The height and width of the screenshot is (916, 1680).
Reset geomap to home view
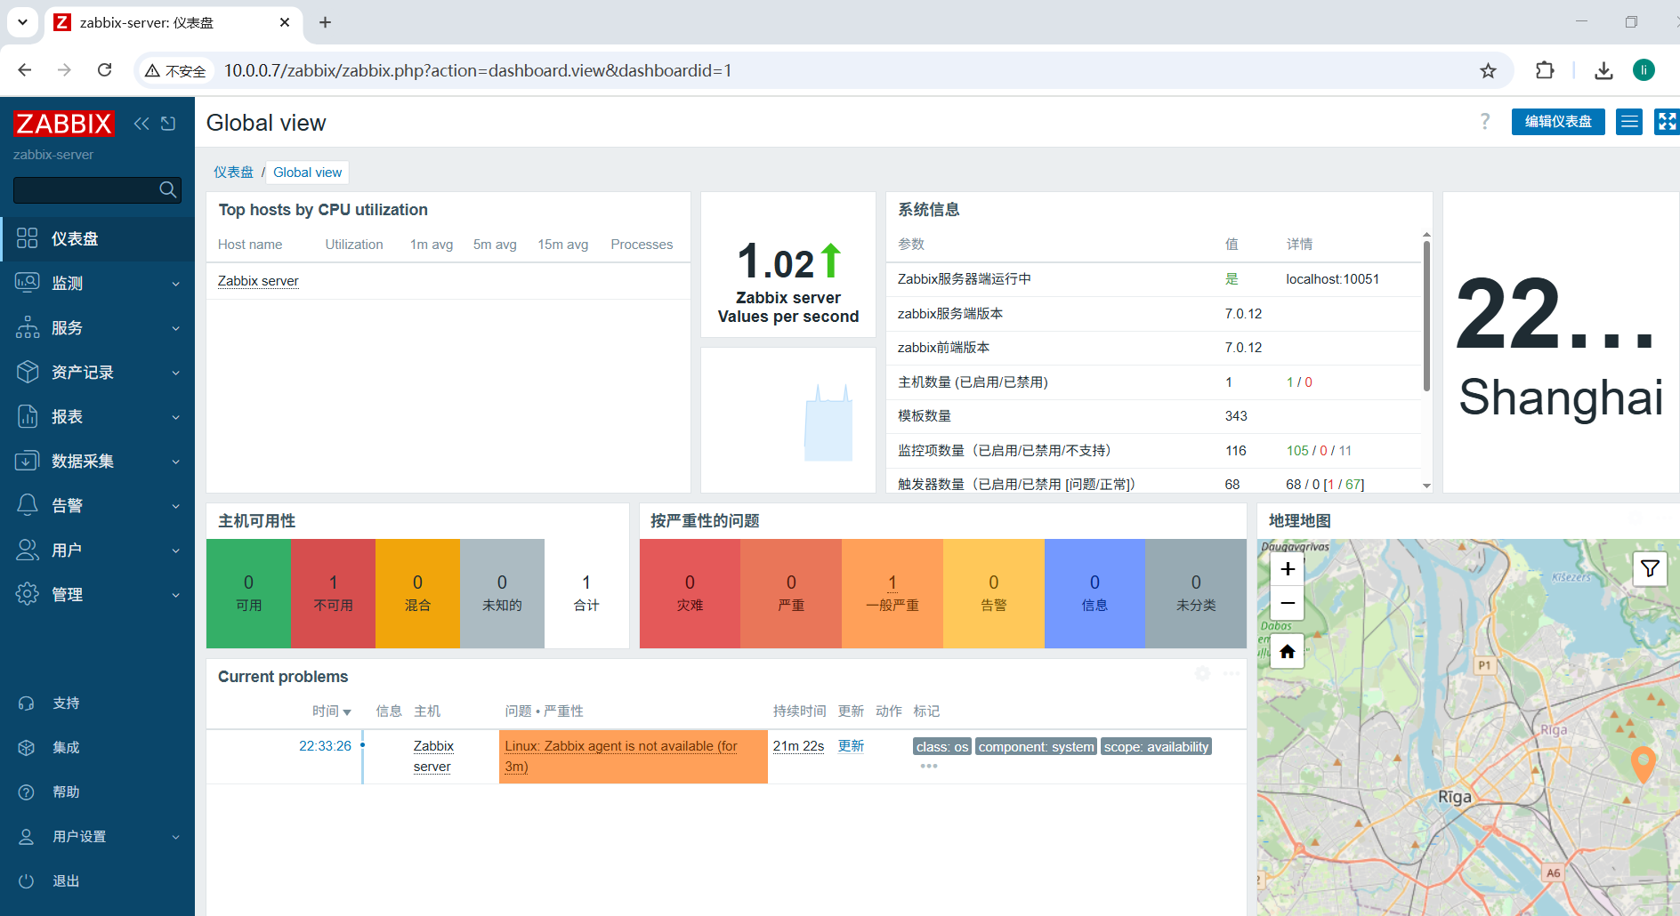(x=1288, y=652)
